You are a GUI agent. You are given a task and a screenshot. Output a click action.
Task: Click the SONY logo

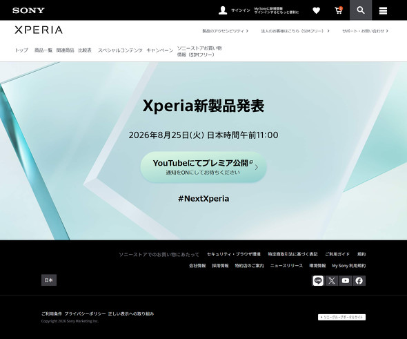28,10
